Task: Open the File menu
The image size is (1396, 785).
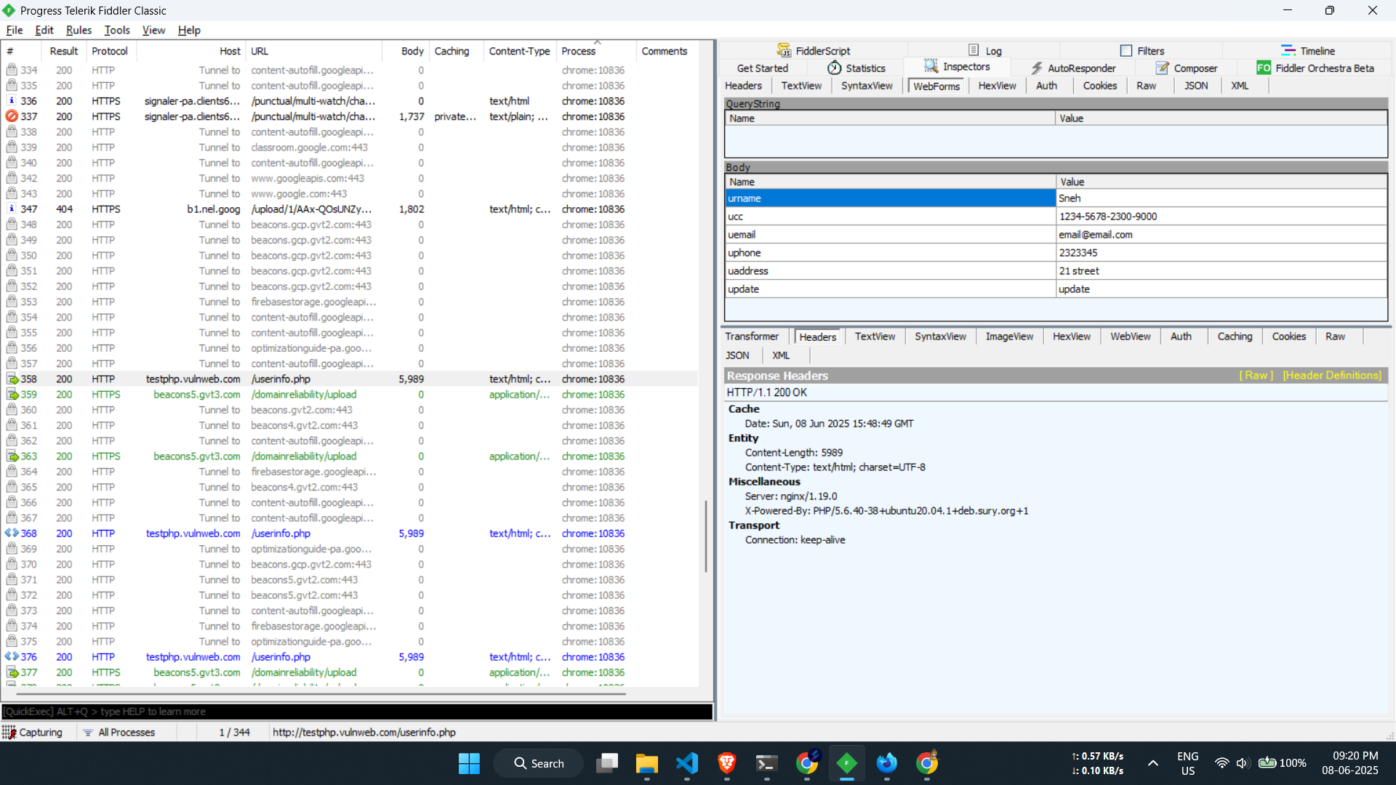Action: 15,30
